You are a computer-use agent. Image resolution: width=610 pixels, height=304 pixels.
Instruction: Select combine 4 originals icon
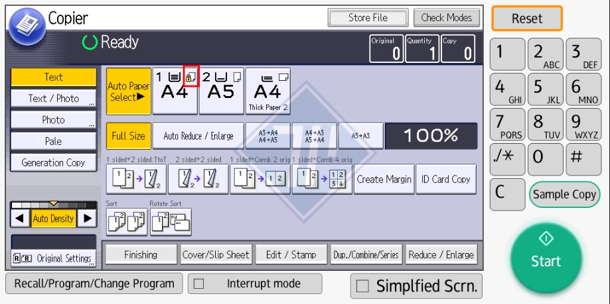click(x=321, y=179)
